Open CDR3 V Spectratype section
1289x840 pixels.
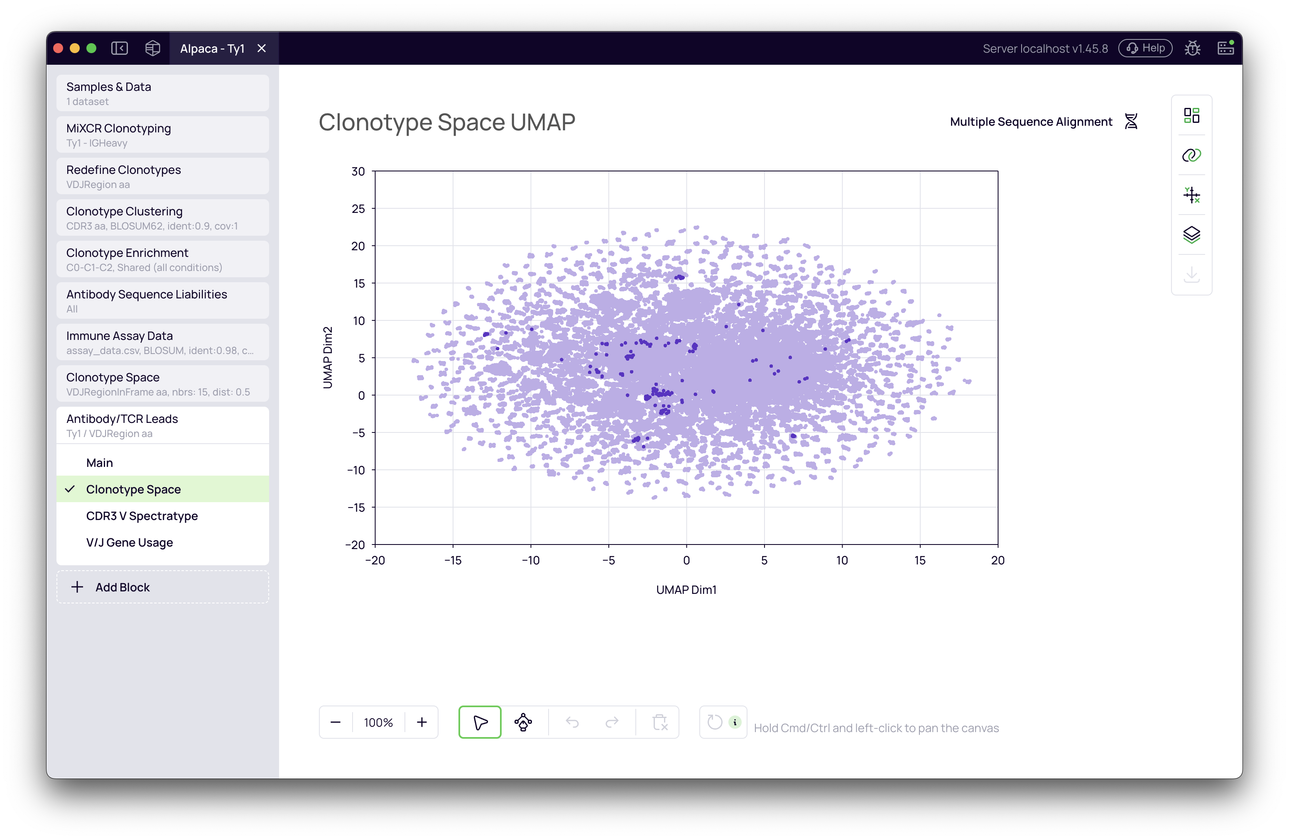tap(142, 516)
